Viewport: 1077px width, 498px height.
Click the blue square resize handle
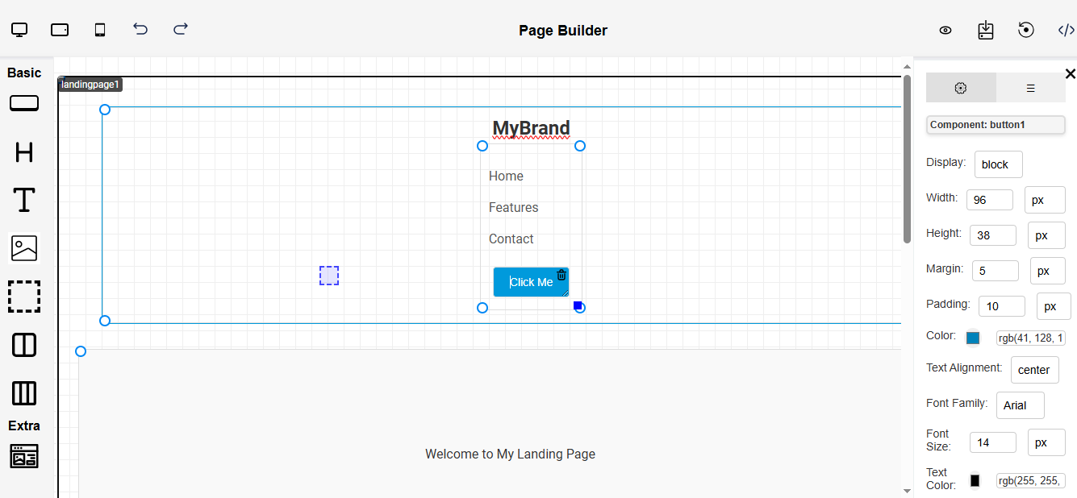click(578, 305)
